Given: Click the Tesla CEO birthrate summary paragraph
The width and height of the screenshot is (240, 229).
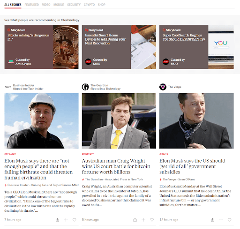Looking at the screenshot, I should pos(41,201).
